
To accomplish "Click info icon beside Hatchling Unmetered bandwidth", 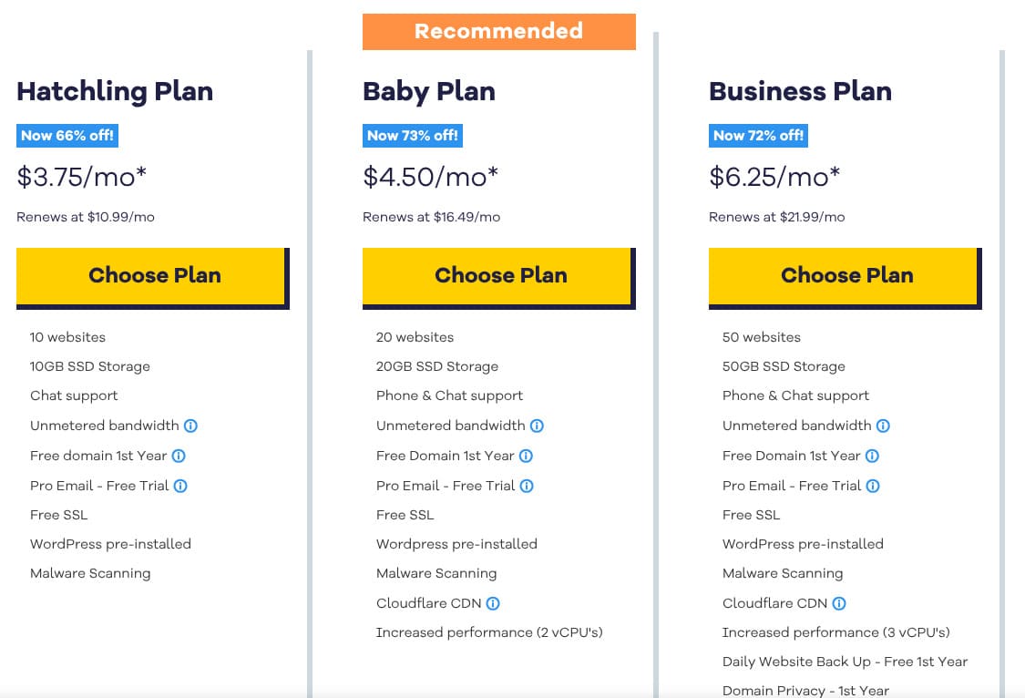I will (191, 426).
